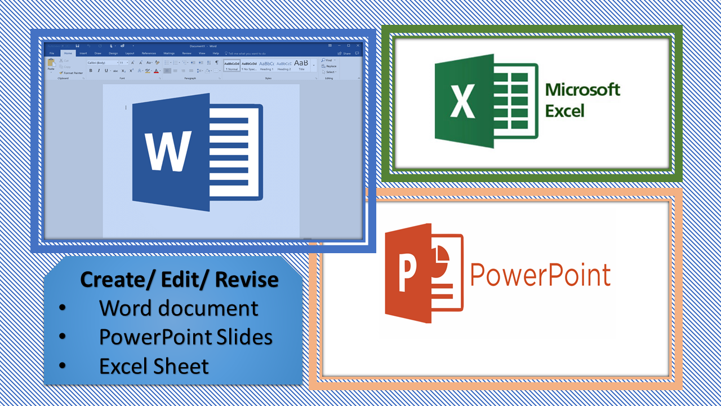Viewport: 721px width, 406px height.
Task: Toggle Italic formatting
Action: pyautogui.click(x=99, y=71)
